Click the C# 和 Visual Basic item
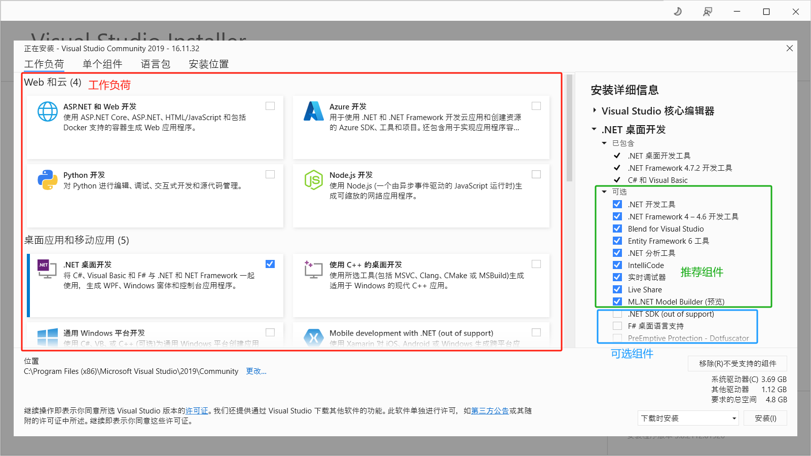Viewport: 811px width, 456px height. click(657, 180)
